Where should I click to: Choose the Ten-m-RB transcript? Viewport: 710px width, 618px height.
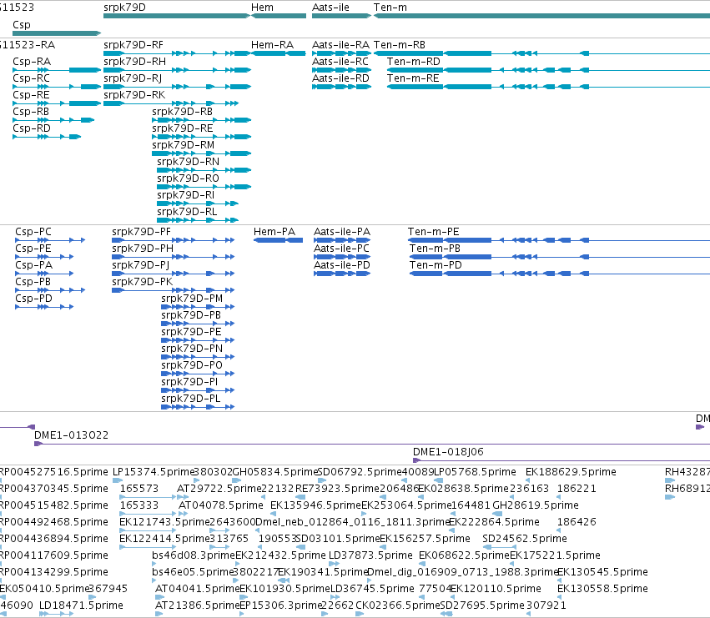(x=541, y=53)
